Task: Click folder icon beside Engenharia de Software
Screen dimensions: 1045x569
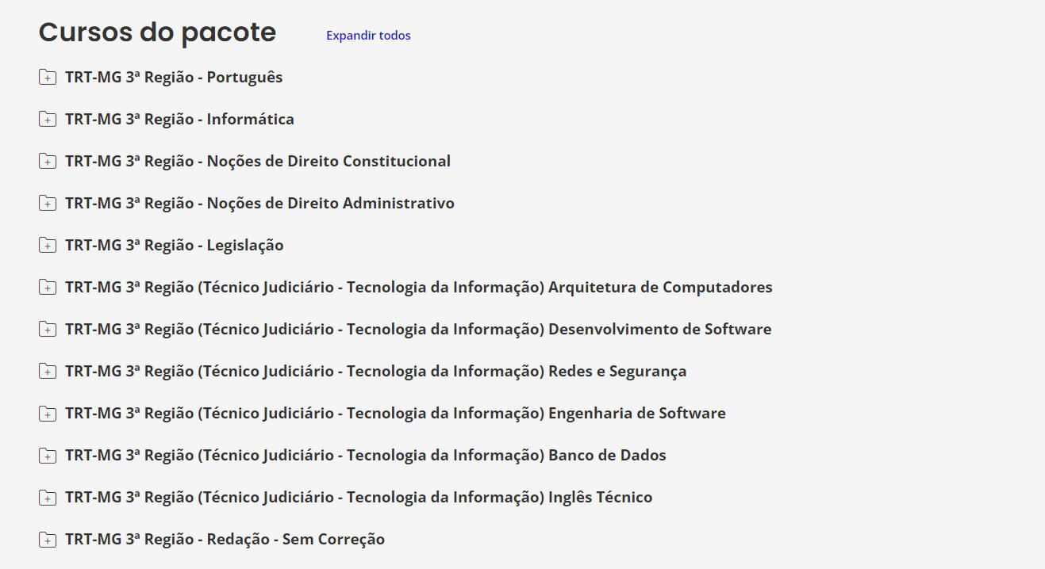Action: pos(48,414)
